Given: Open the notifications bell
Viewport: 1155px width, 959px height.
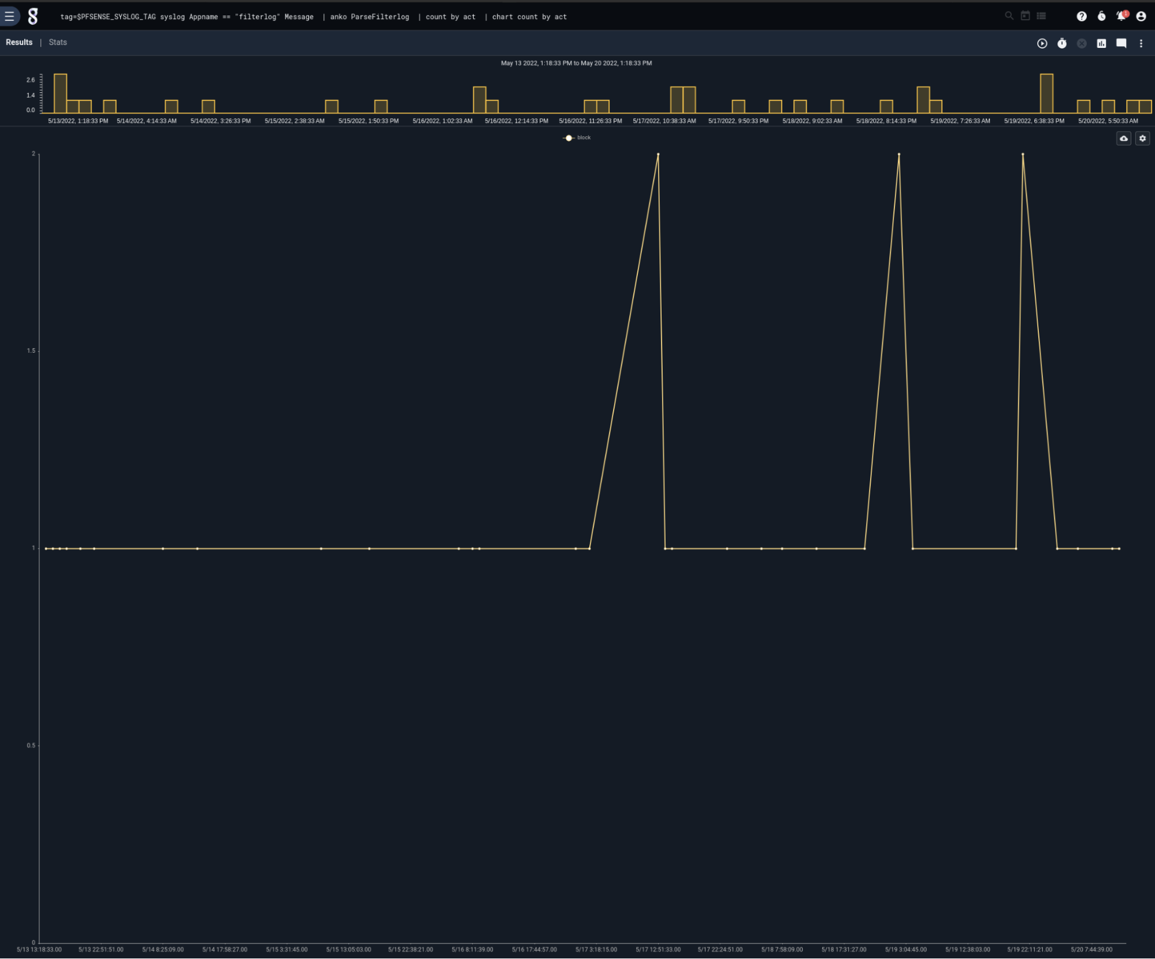Looking at the screenshot, I should point(1121,16).
